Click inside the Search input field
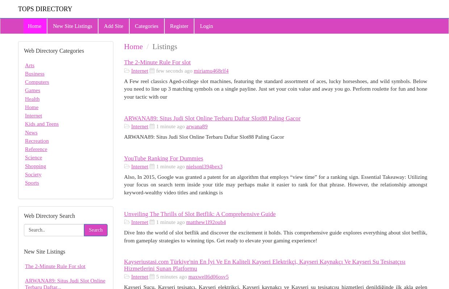The width and height of the screenshot is (449, 289). (x=54, y=230)
